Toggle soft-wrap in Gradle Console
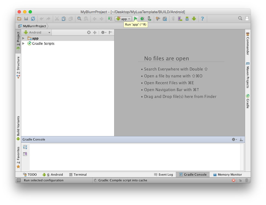The image size is (266, 205). click(25, 147)
